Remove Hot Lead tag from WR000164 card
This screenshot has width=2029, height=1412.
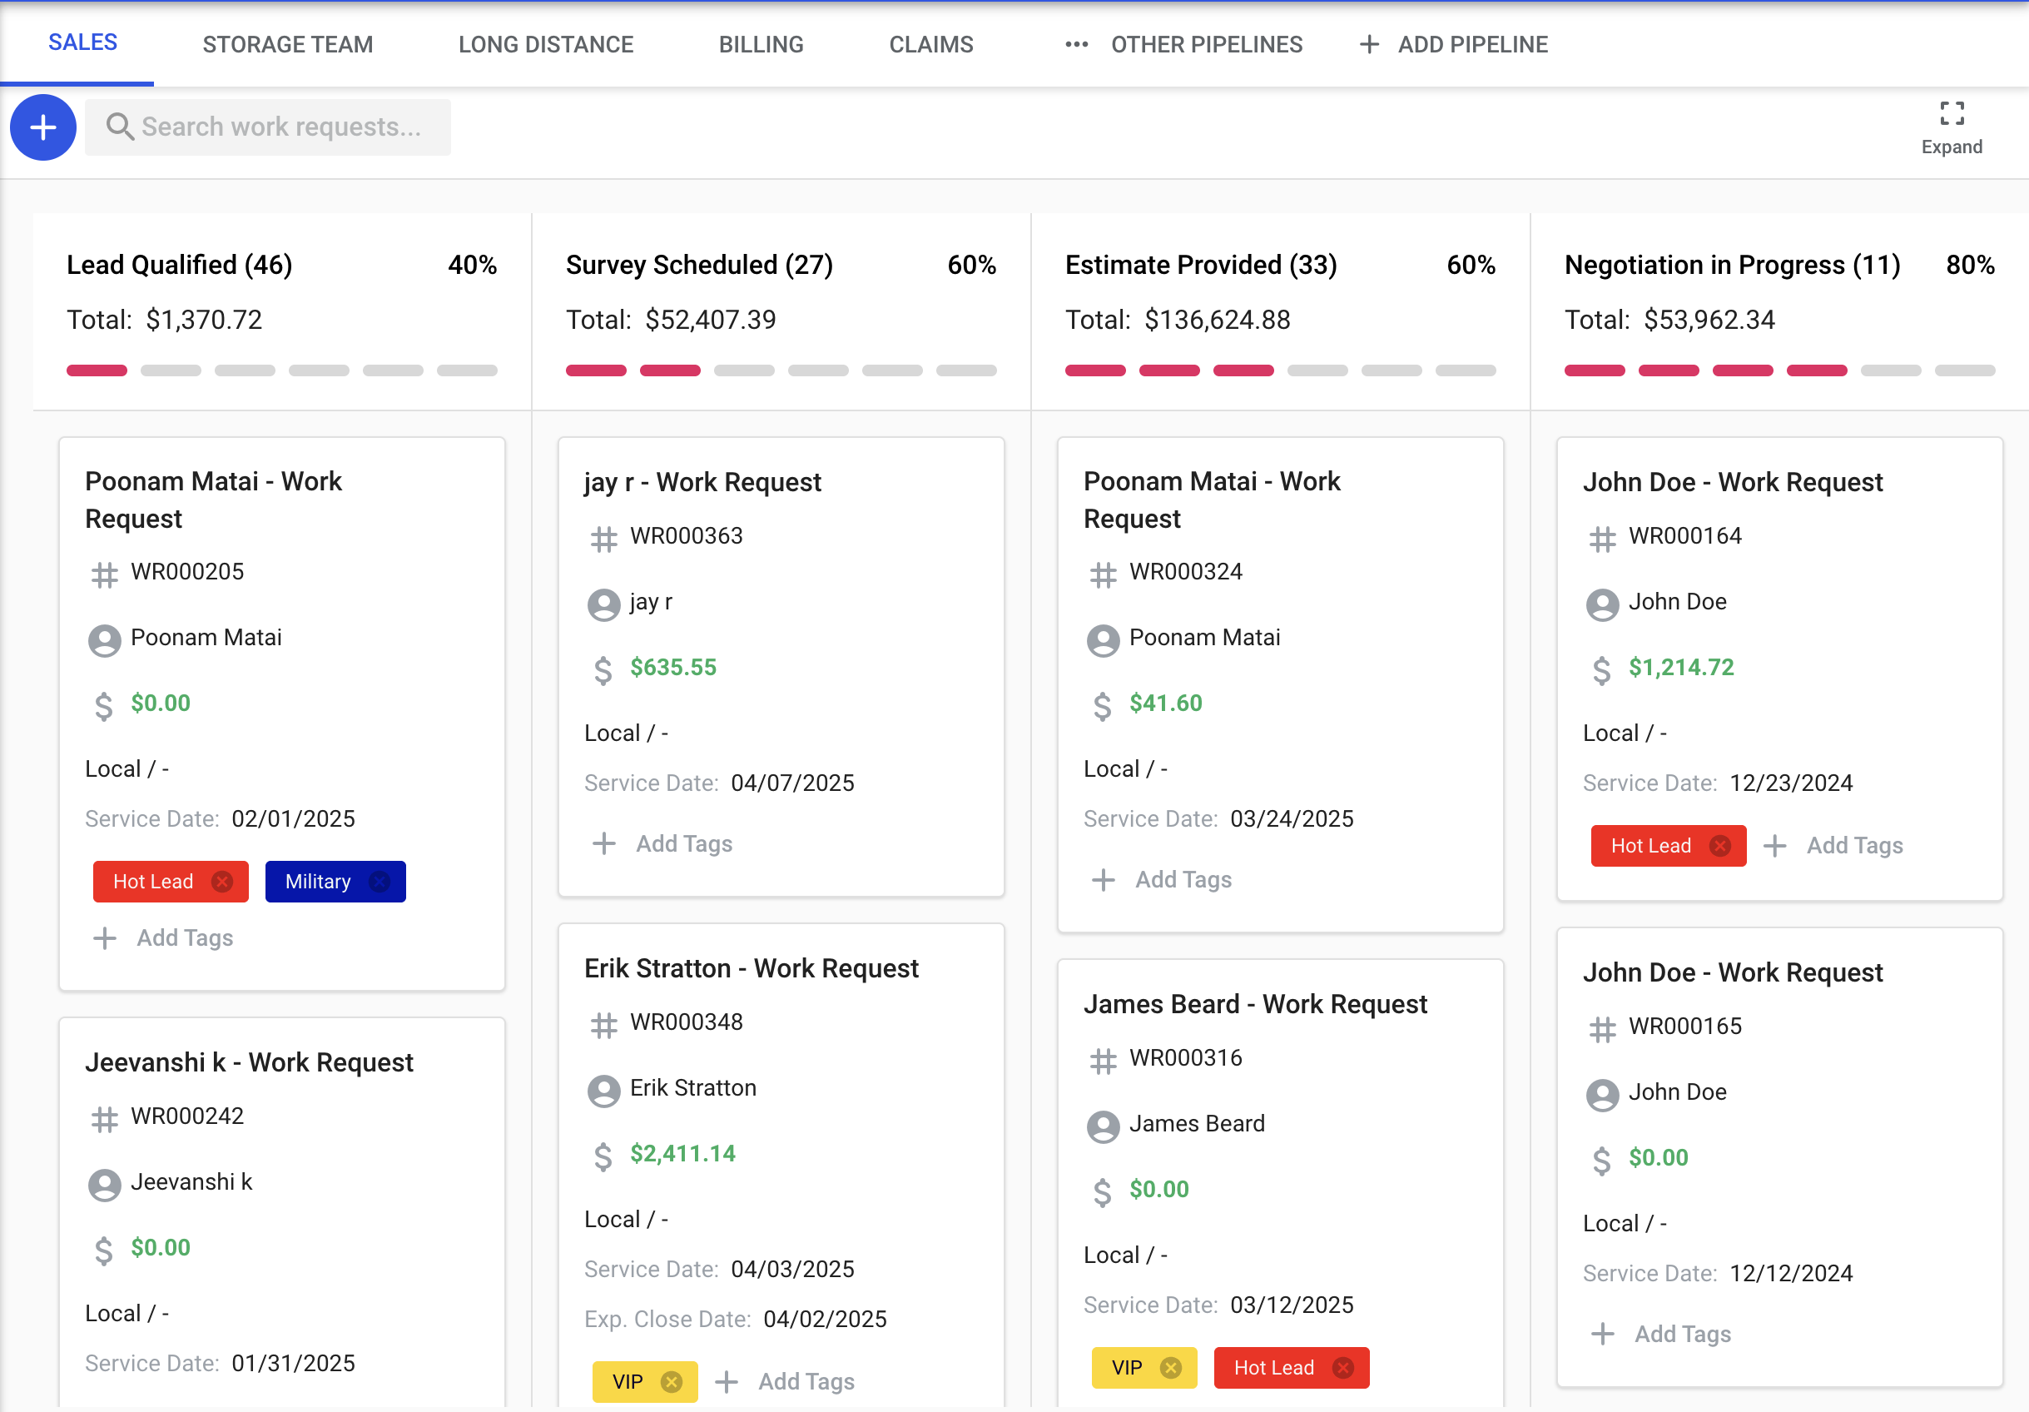pyautogui.click(x=1719, y=846)
